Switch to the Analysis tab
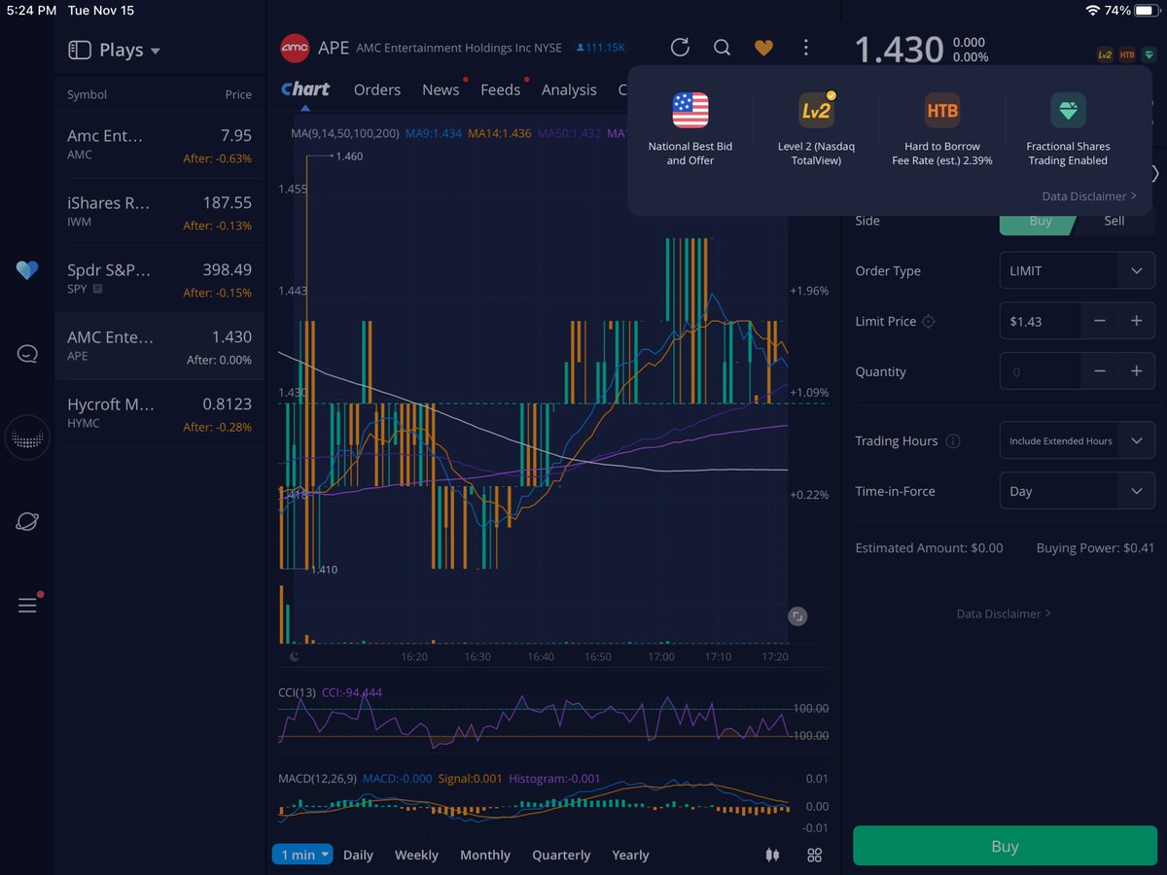 (569, 89)
